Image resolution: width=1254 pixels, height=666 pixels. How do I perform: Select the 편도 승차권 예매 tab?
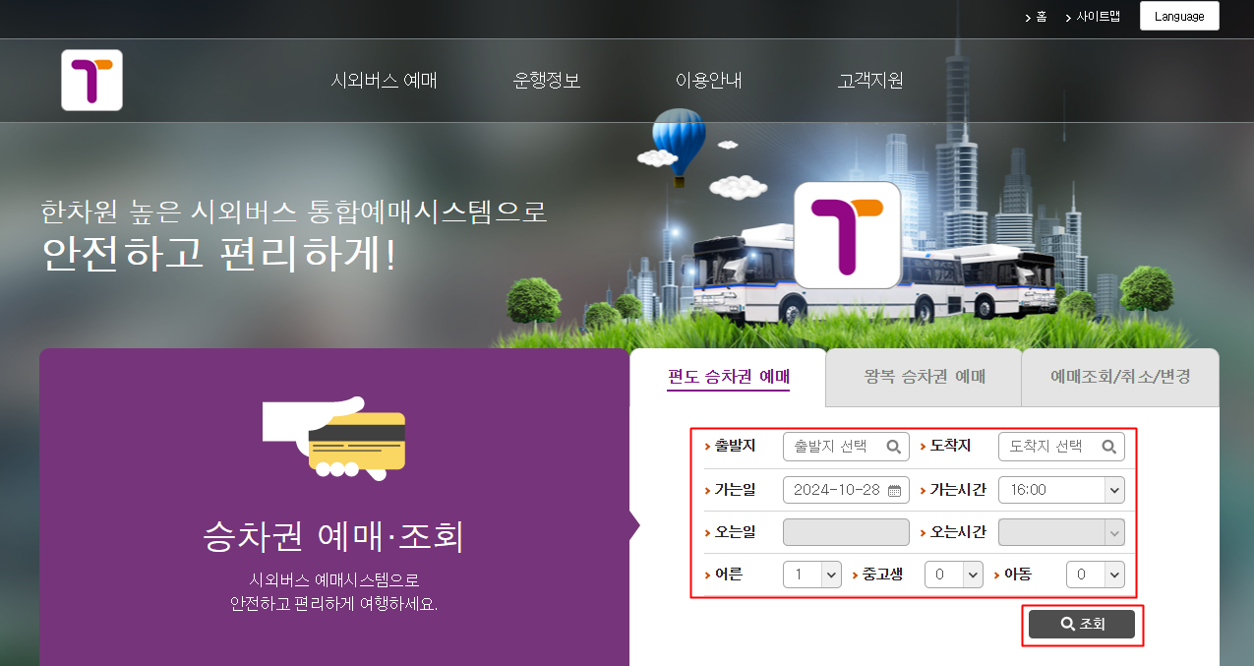tap(728, 377)
